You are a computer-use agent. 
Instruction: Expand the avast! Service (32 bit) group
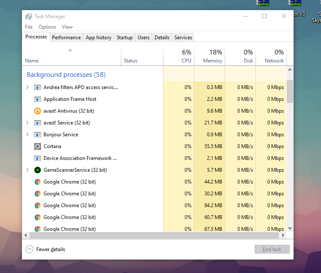tap(27, 123)
